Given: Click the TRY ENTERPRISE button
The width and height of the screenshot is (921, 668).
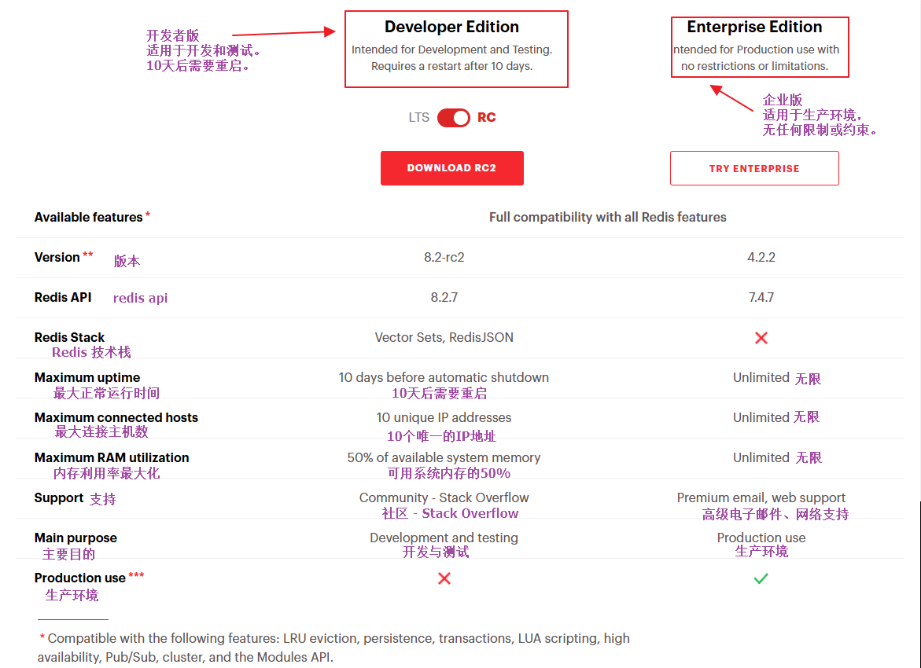Looking at the screenshot, I should [754, 168].
